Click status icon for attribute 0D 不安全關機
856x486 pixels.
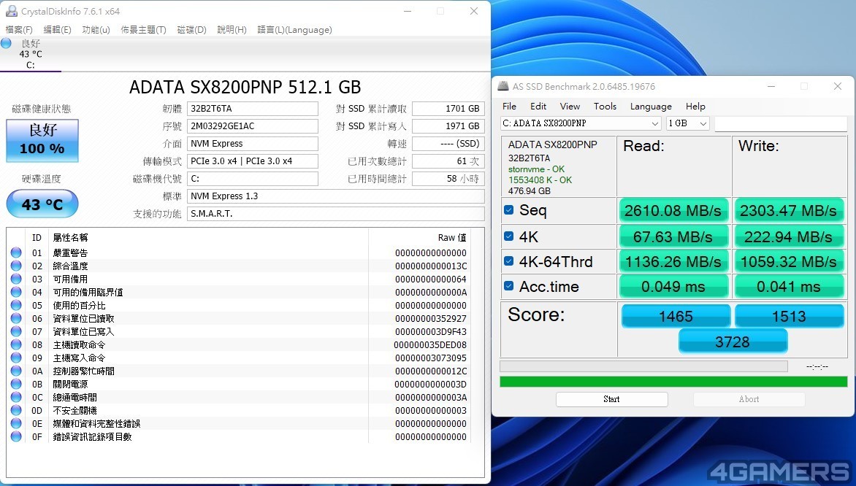pos(16,410)
